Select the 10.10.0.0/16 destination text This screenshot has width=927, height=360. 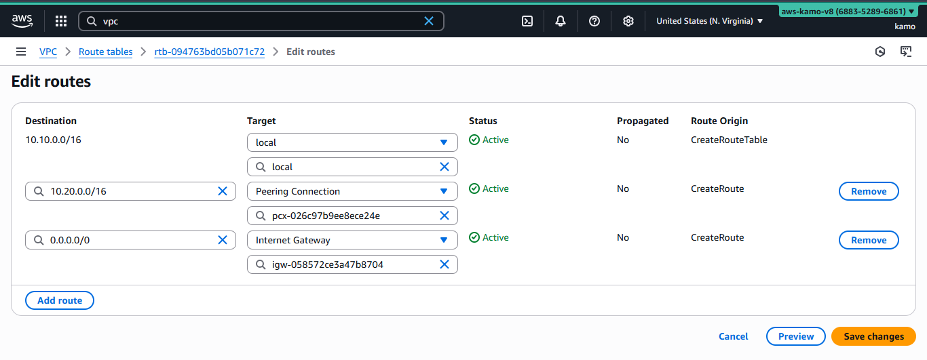(53, 140)
